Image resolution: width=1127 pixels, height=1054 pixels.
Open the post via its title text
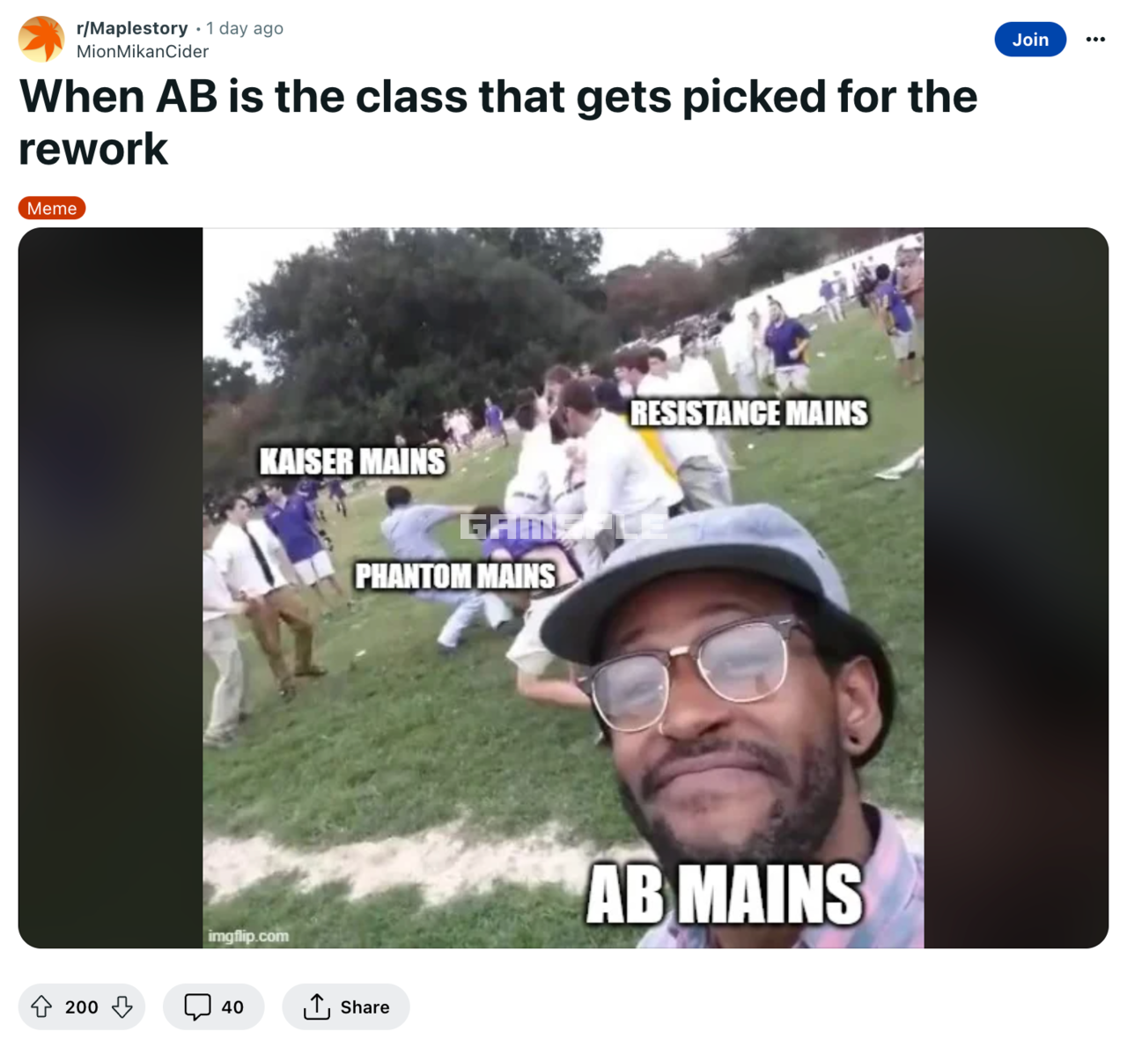pyautogui.click(x=497, y=122)
